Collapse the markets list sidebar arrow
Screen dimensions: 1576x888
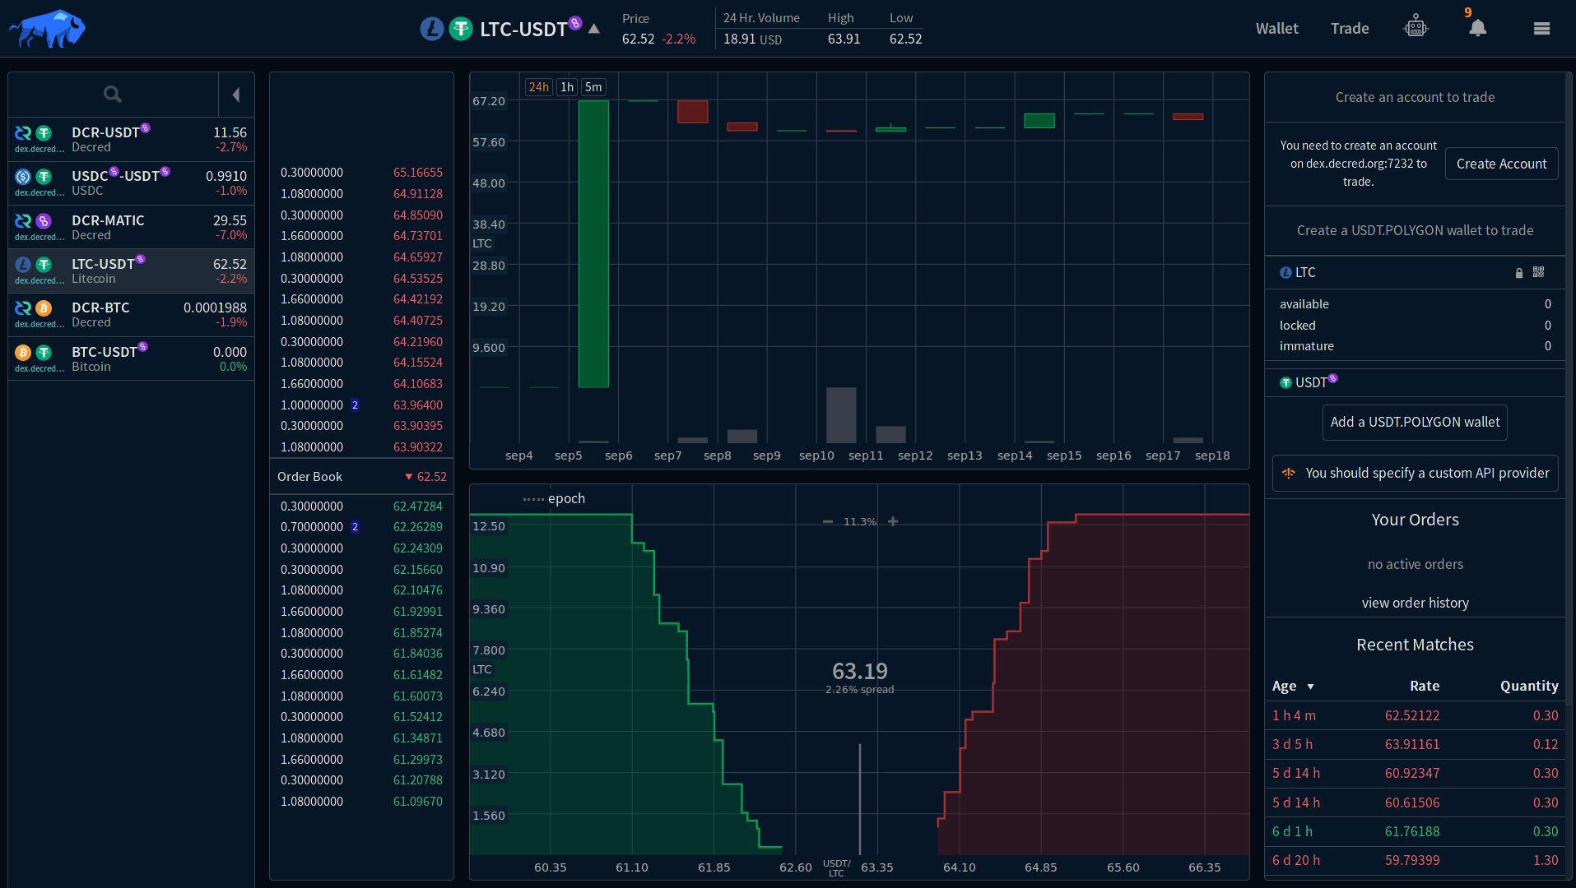pyautogui.click(x=236, y=95)
